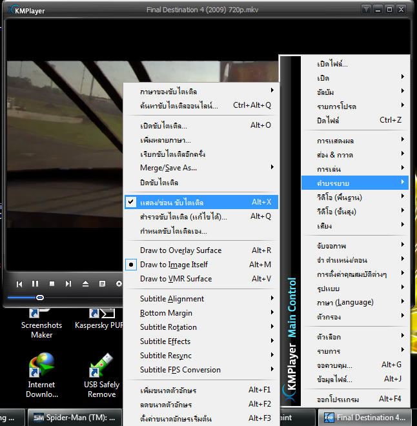Click the previous track button
The image size is (417, 426).
pos(19,284)
